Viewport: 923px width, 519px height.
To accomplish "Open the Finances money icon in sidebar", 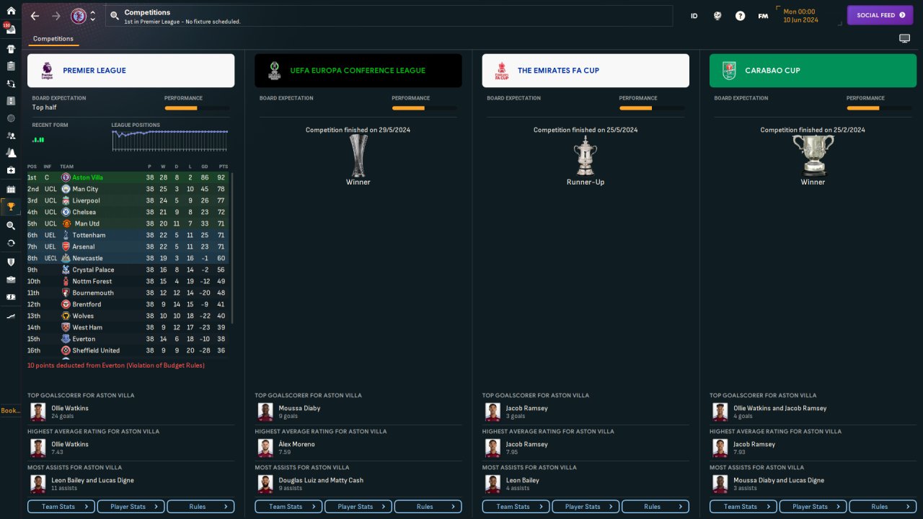I will coord(11,297).
